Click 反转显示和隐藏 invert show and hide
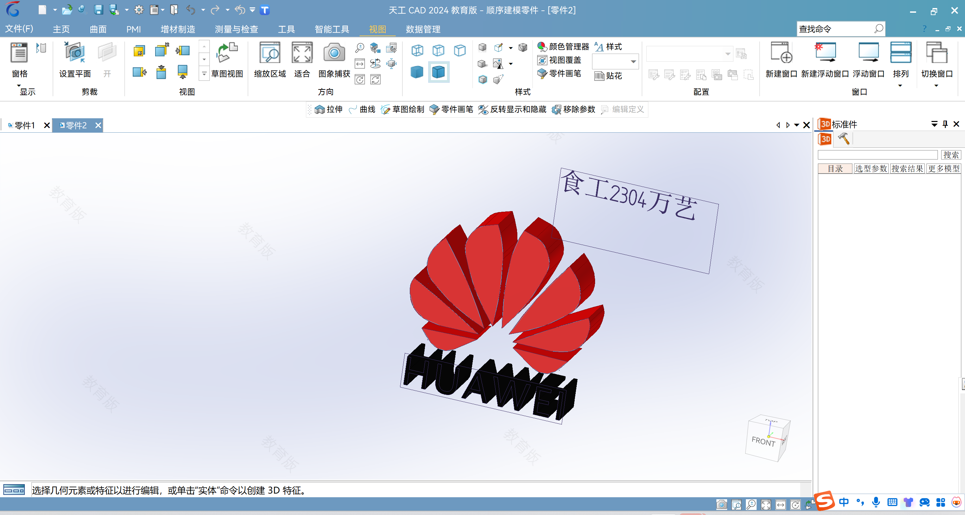The width and height of the screenshot is (965, 515). pyautogui.click(x=512, y=109)
